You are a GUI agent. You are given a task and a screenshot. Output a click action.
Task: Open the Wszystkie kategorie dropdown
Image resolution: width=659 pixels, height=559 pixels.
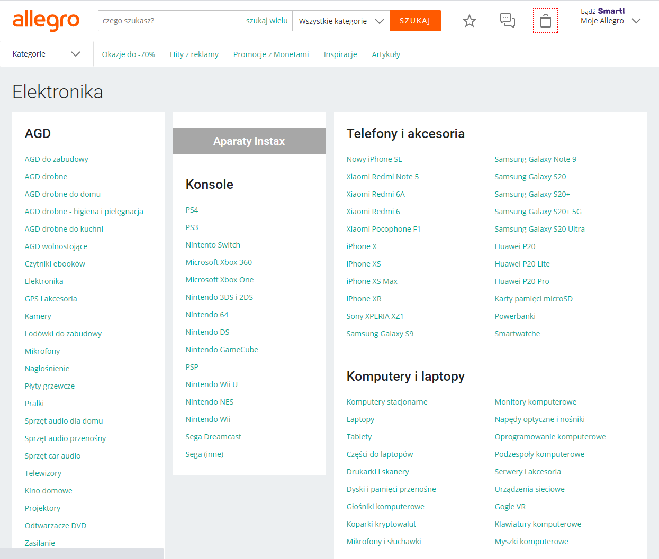341,21
